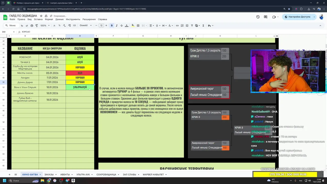Open the Формат menu
This screenshot has height=184, width=327.
click(x=49, y=19)
